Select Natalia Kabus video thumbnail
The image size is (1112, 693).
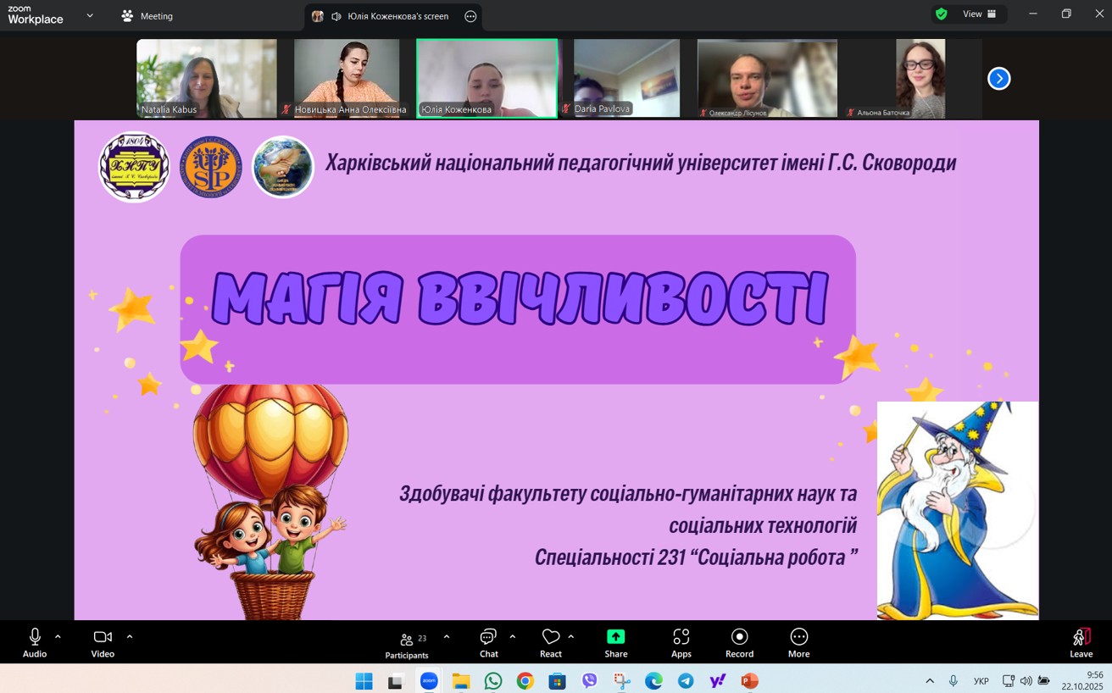coord(206,78)
